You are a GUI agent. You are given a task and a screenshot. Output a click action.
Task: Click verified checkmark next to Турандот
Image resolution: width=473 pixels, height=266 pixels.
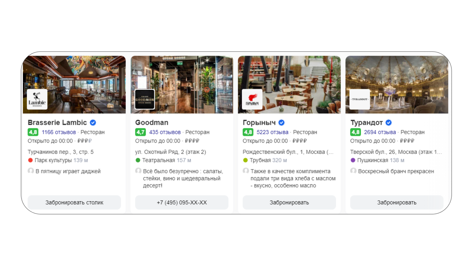click(x=389, y=123)
